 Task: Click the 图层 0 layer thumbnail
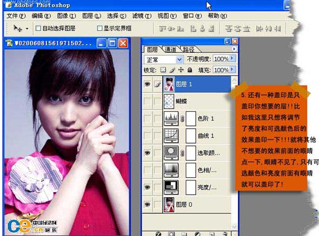[x=169, y=204]
